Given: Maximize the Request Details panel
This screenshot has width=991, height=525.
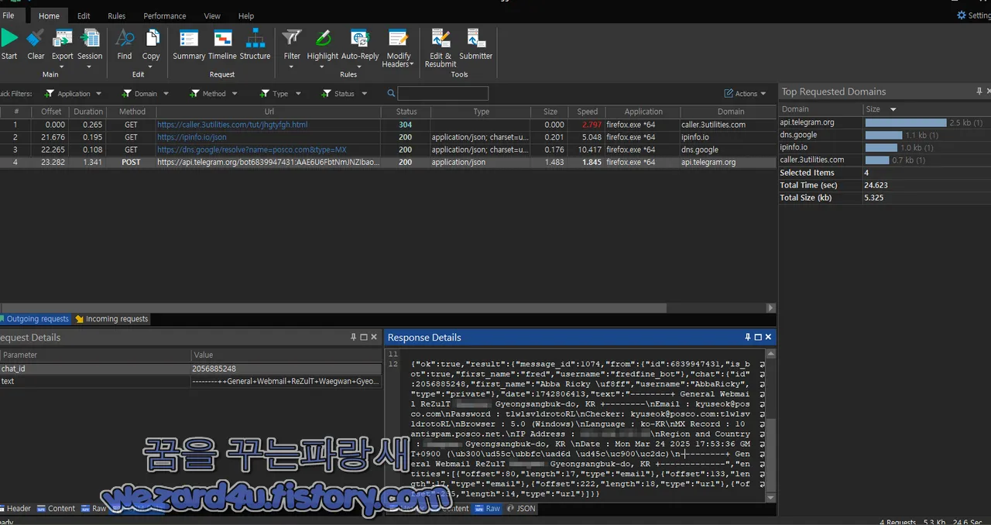Looking at the screenshot, I should pyautogui.click(x=364, y=338).
